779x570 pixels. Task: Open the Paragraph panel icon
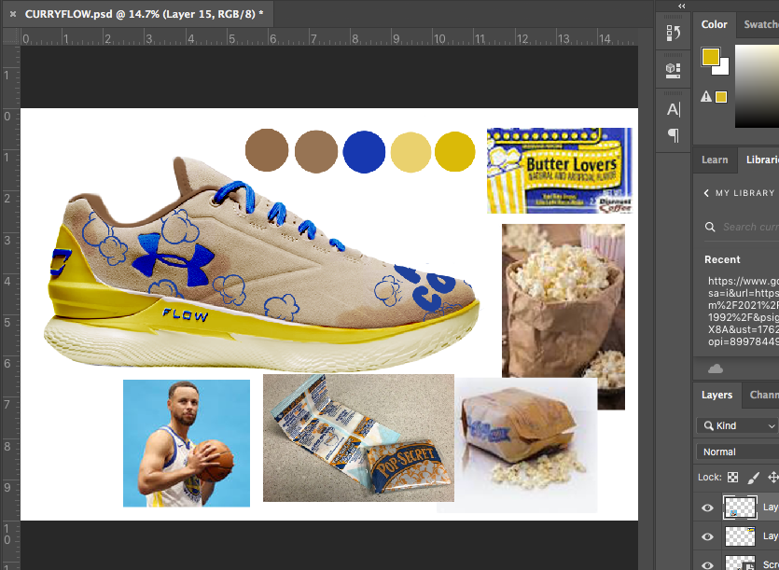click(674, 135)
